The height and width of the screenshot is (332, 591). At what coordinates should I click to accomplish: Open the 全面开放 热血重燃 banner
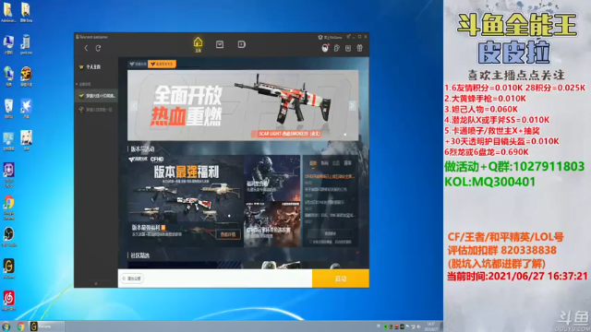point(243,105)
